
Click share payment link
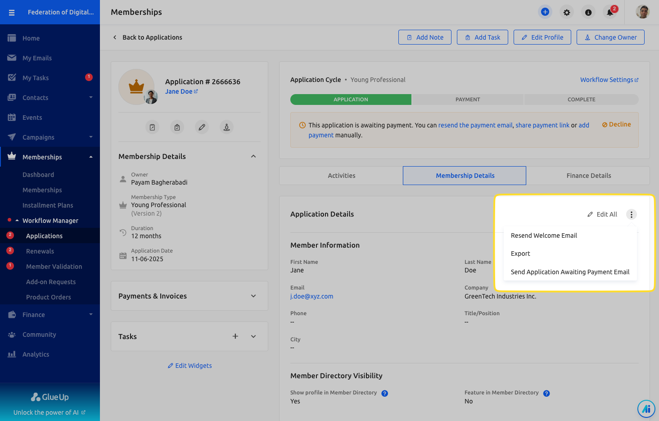pyautogui.click(x=542, y=125)
